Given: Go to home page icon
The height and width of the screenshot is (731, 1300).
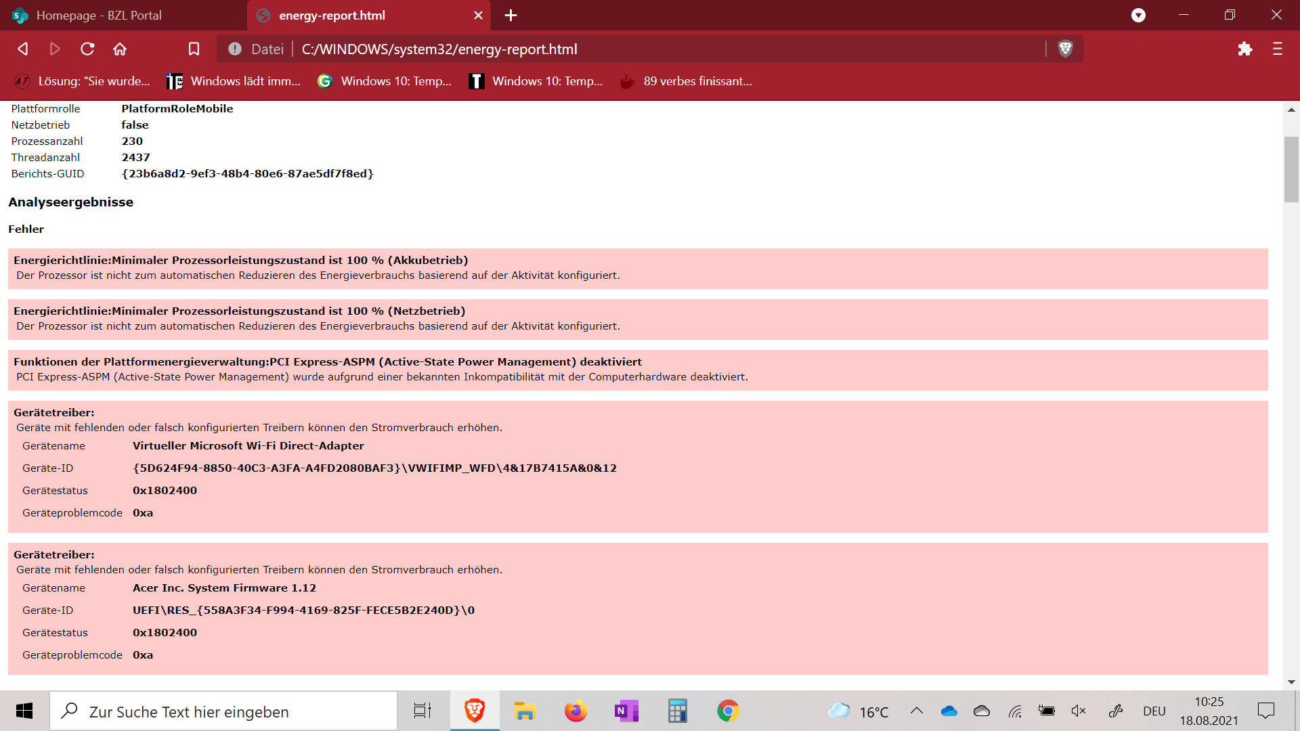Looking at the screenshot, I should (x=120, y=49).
